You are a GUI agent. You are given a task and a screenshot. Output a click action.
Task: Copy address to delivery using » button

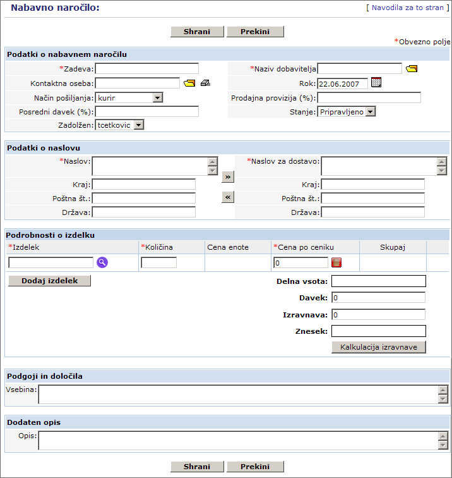[228, 177]
